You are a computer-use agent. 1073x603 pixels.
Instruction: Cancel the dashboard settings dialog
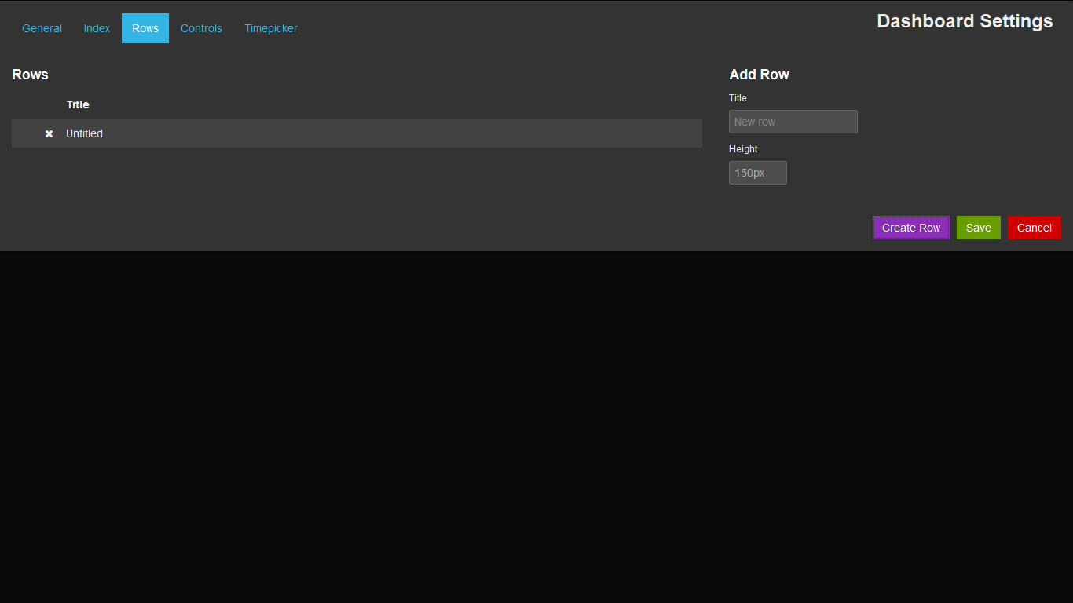(x=1035, y=228)
